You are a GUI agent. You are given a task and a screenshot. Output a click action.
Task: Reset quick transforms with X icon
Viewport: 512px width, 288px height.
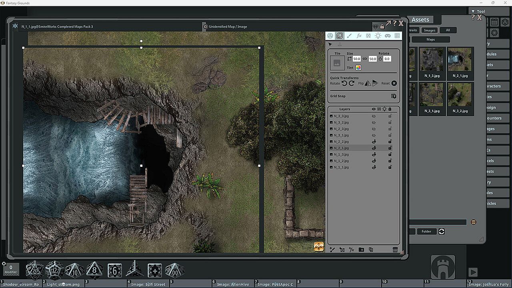click(394, 83)
